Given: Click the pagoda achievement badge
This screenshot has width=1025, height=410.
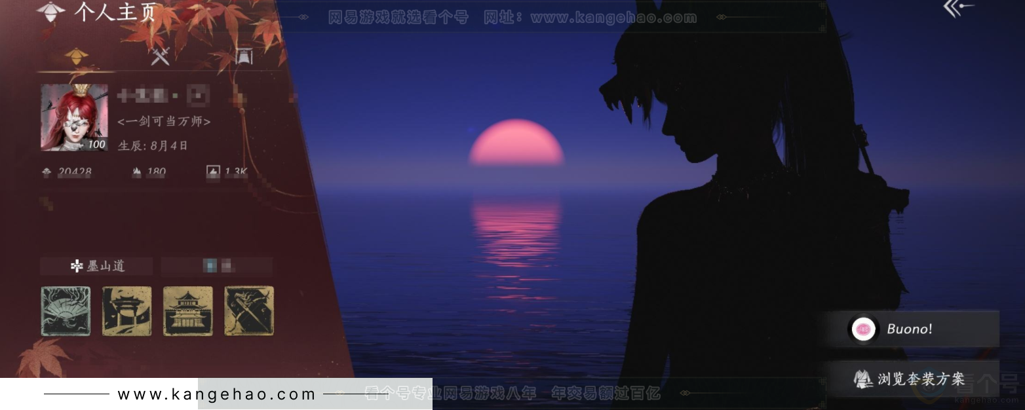Looking at the screenshot, I should pos(188,311).
